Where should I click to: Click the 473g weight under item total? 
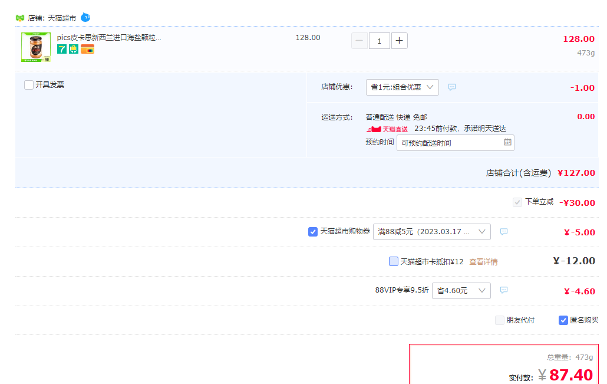click(x=586, y=52)
